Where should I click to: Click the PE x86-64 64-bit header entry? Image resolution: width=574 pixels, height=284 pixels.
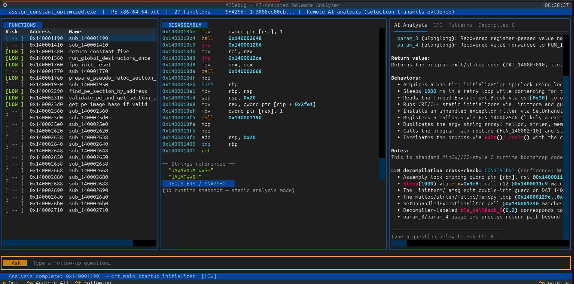click(x=135, y=12)
